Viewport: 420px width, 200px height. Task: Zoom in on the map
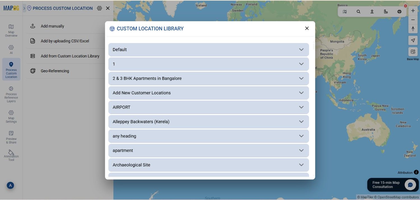click(413, 11)
